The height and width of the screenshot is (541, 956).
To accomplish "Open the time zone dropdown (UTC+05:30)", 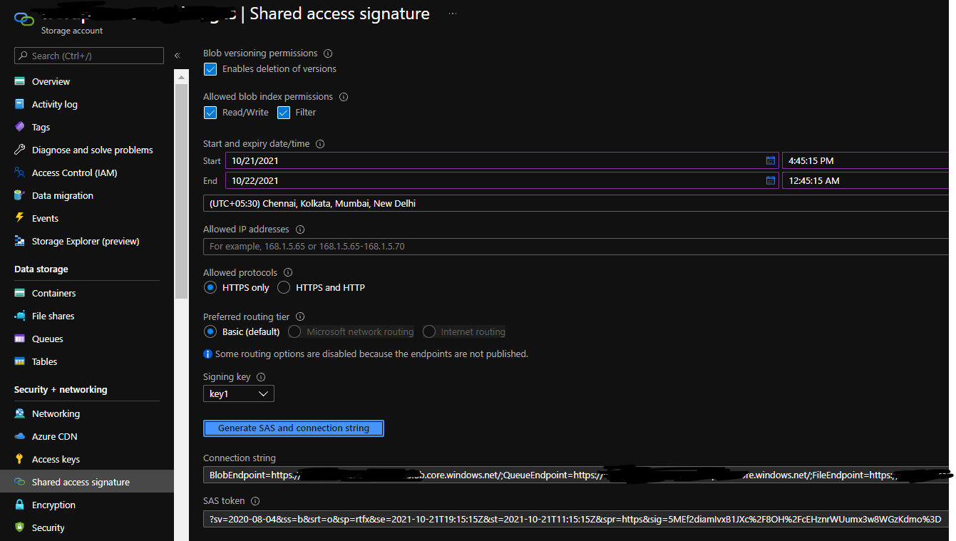I will [x=576, y=203].
